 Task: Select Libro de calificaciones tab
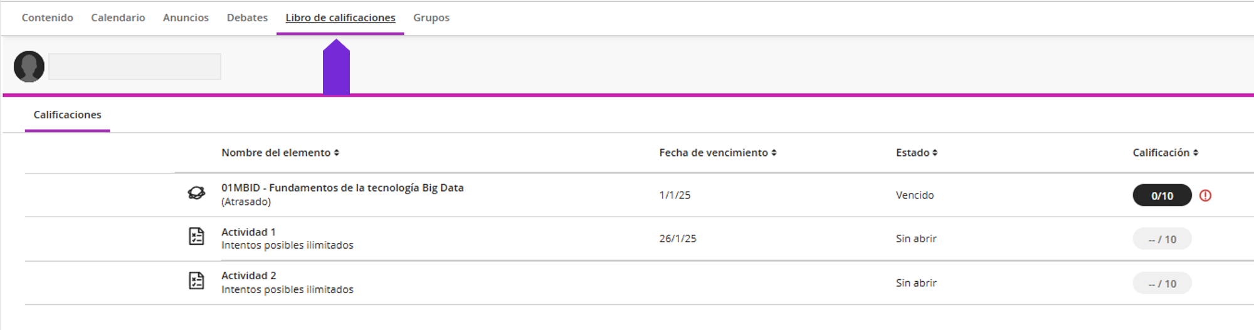tap(340, 18)
